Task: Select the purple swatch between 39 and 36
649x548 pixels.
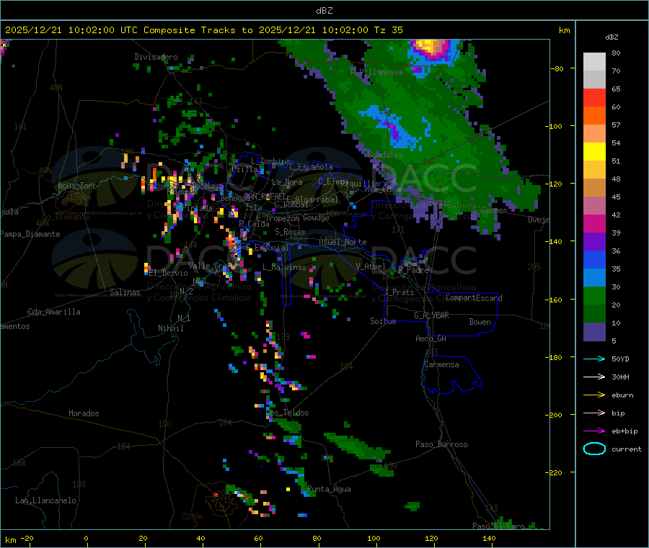Action: coord(594,242)
